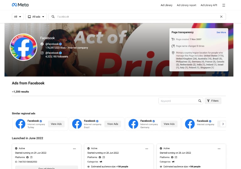Click the fourth regional Facebook logo
This screenshot has width=241, height=169.
(x=190, y=124)
